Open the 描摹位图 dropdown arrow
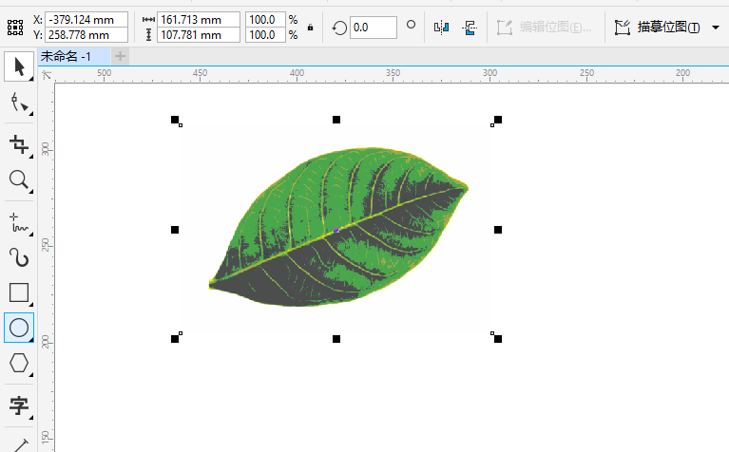 pos(716,28)
